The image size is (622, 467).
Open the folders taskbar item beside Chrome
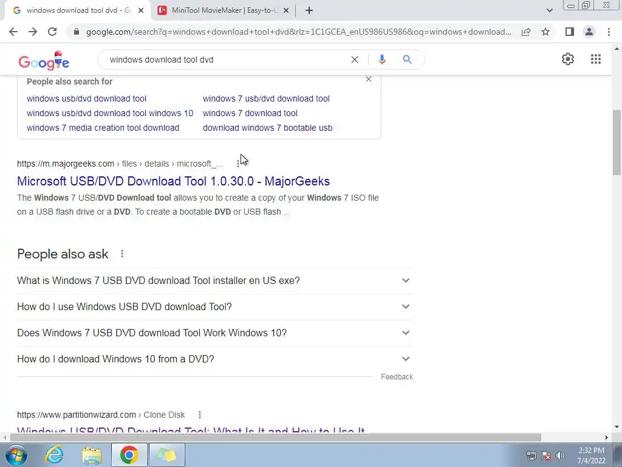click(x=166, y=455)
